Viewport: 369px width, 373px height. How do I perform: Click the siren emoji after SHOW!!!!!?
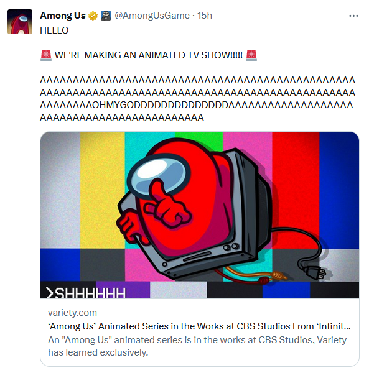click(251, 55)
